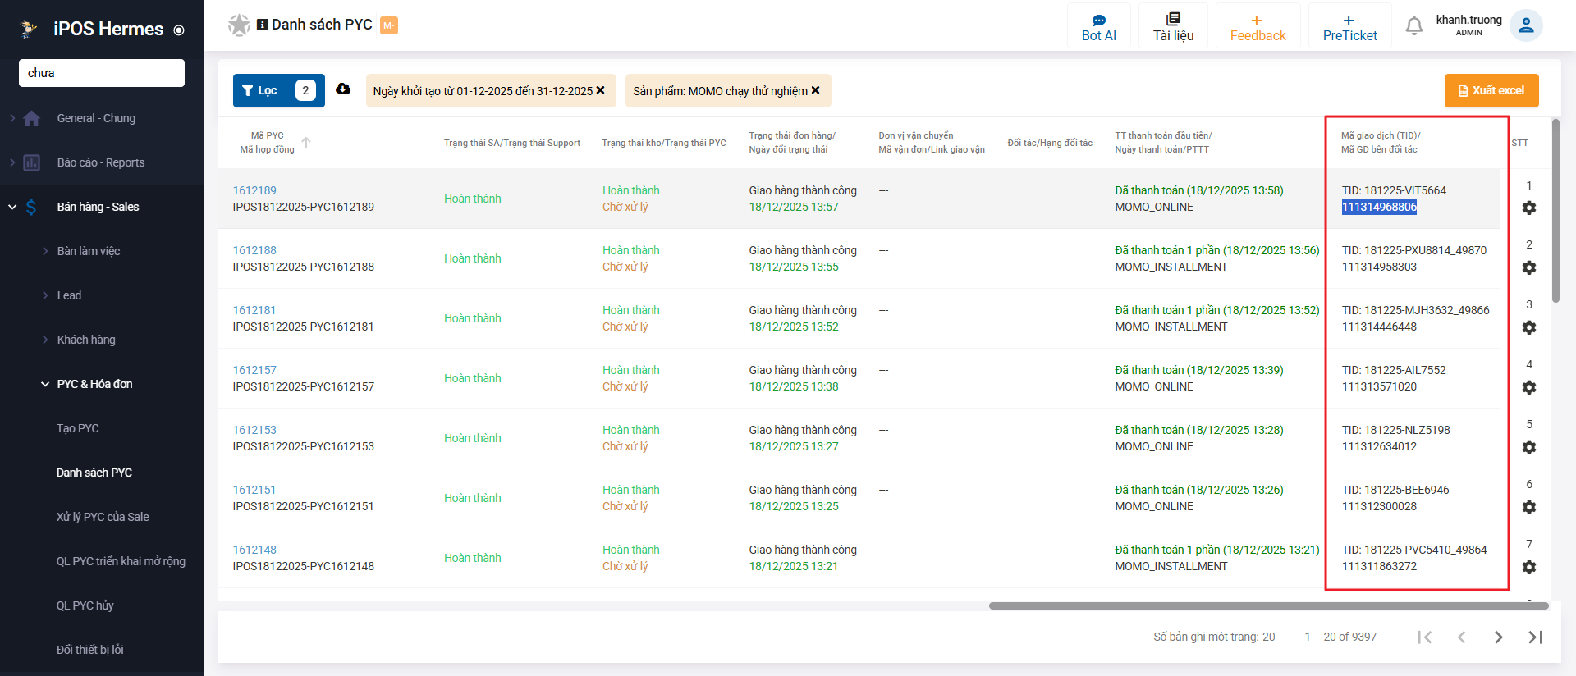The image size is (1576, 676).
Task: Open PYC link 1612188
Action: (x=254, y=250)
